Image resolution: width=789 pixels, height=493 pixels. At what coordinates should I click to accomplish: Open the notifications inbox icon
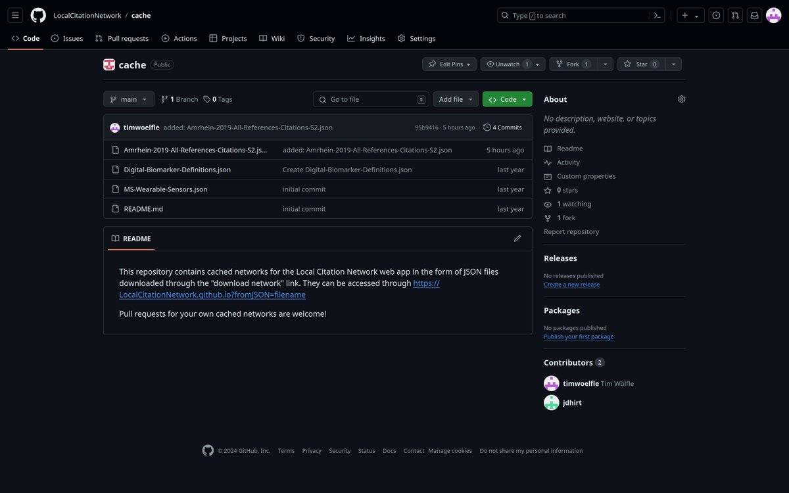point(754,15)
